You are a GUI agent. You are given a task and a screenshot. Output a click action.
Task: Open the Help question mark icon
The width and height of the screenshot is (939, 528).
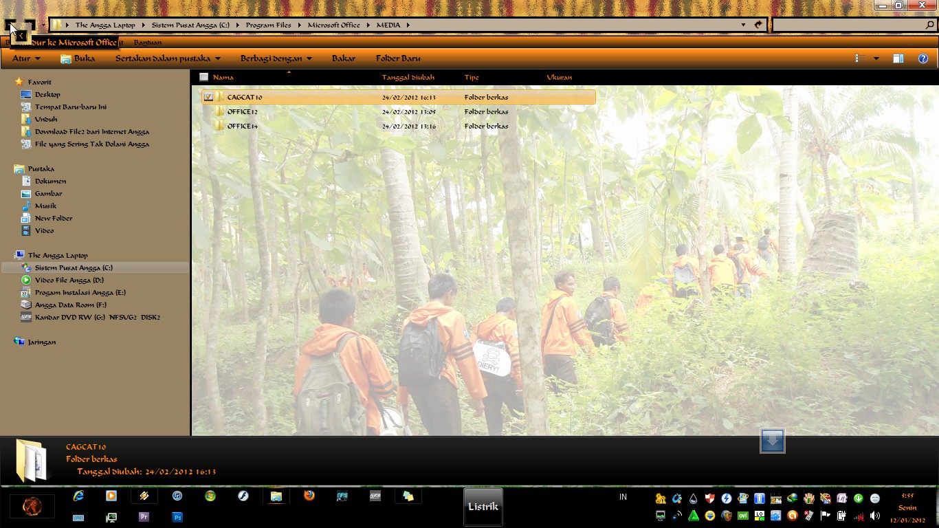click(x=923, y=58)
